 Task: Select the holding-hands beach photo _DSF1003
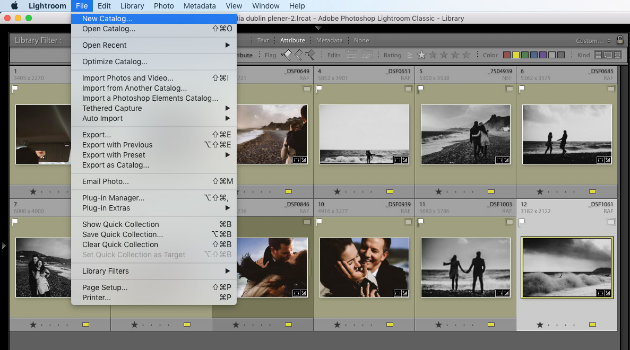point(465,267)
